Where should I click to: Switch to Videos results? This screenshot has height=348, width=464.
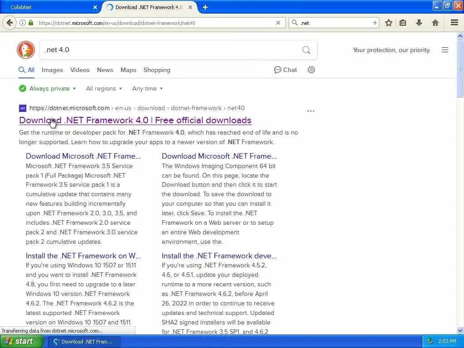tap(80, 70)
